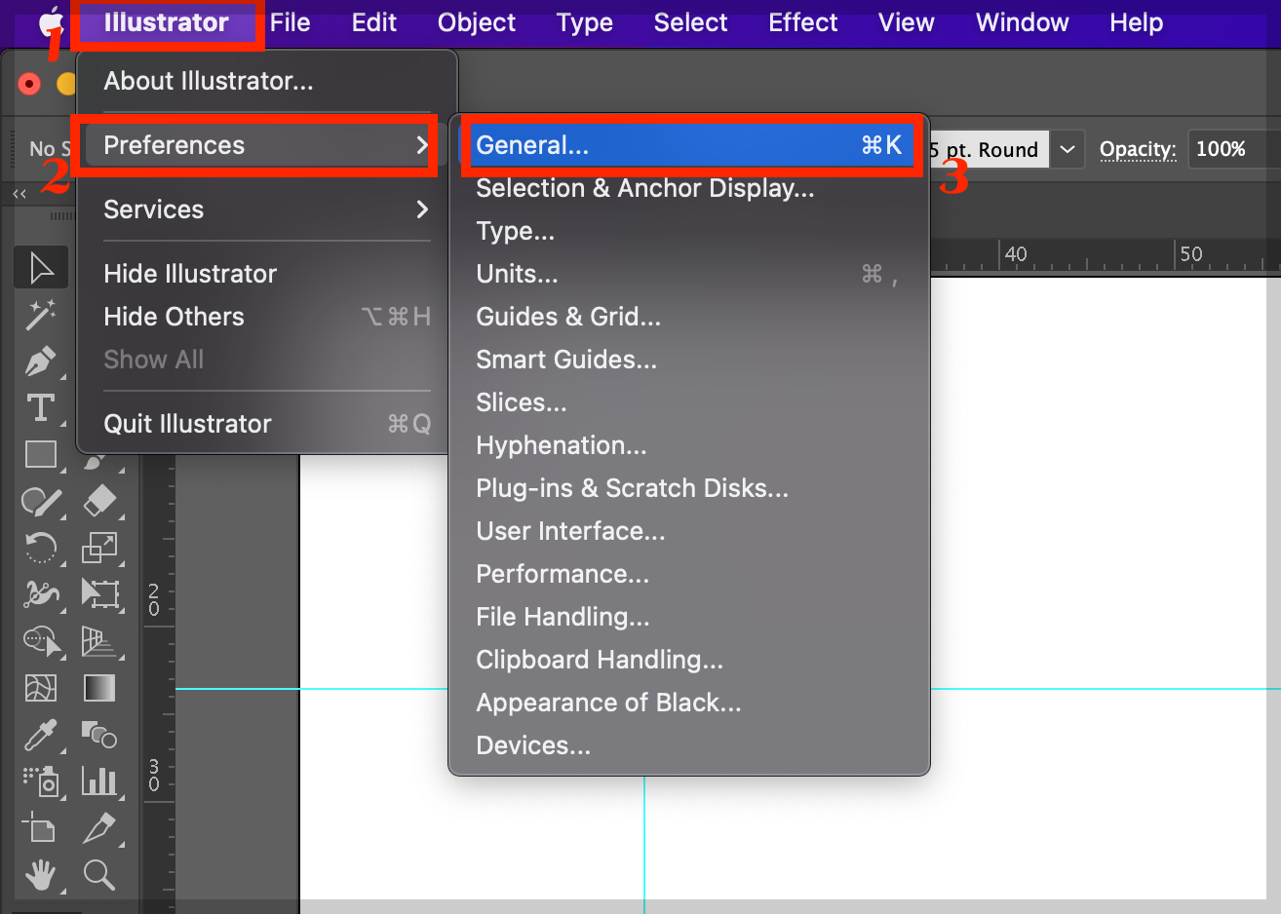Select the Type tool
Image resolution: width=1281 pixels, height=914 pixels.
41,407
